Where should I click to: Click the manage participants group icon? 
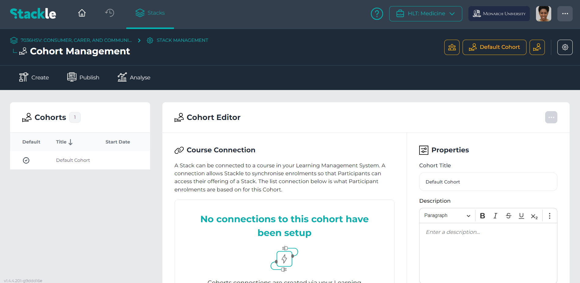[x=452, y=47]
